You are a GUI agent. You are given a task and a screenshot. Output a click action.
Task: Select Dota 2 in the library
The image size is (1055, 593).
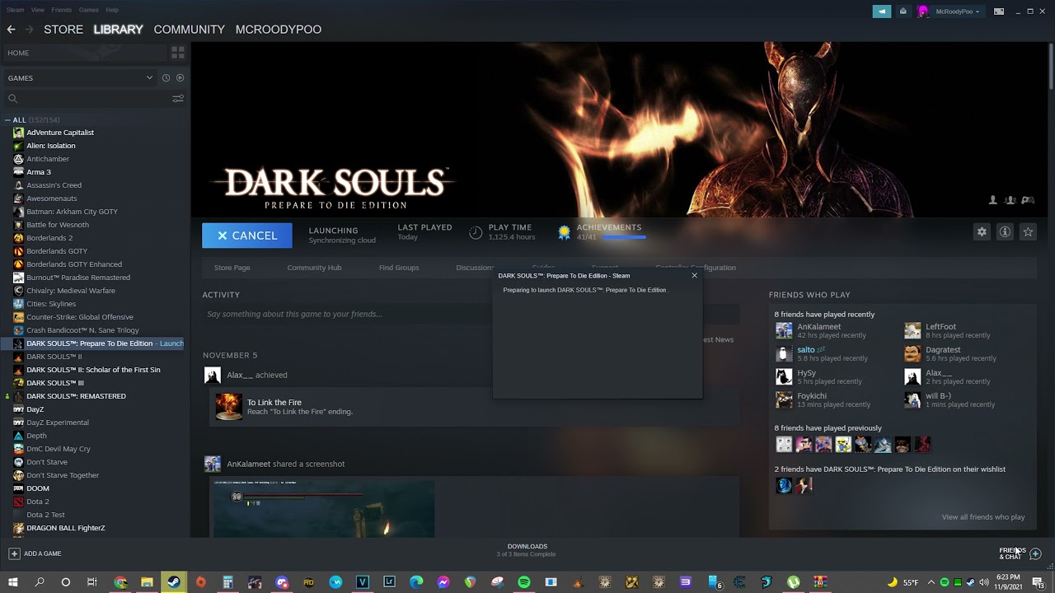click(x=38, y=502)
